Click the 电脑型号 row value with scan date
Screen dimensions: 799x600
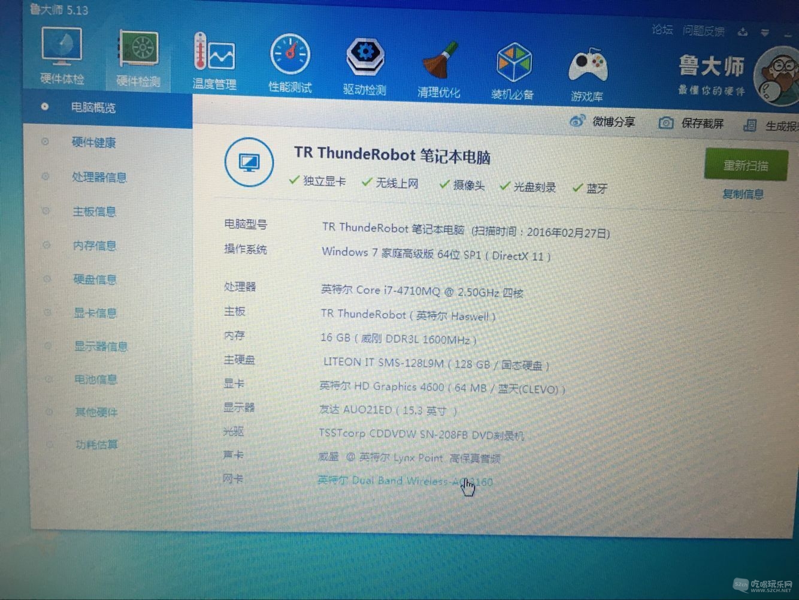[466, 230]
